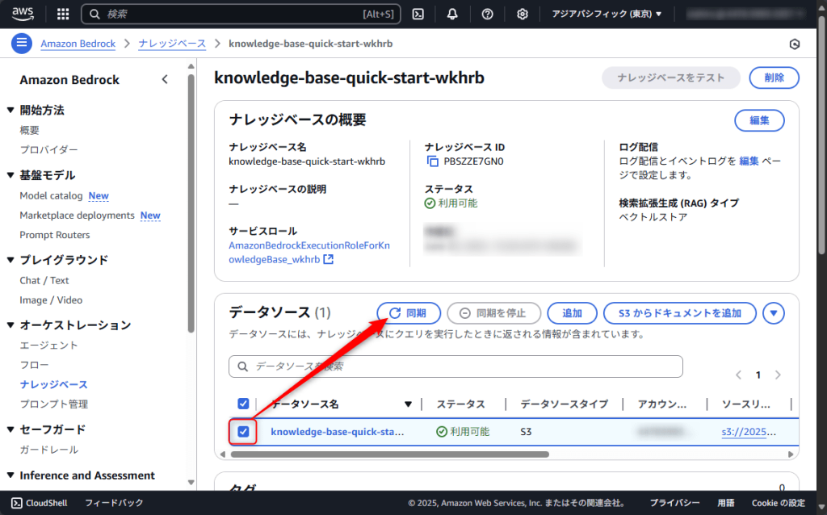Viewport: 827px width, 515px height.
Task: Click the 同期 sync button
Action: point(409,313)
